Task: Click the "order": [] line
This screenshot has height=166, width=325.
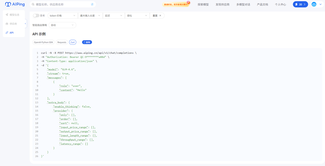Action: pyautogui.click(x=68, y=119)
